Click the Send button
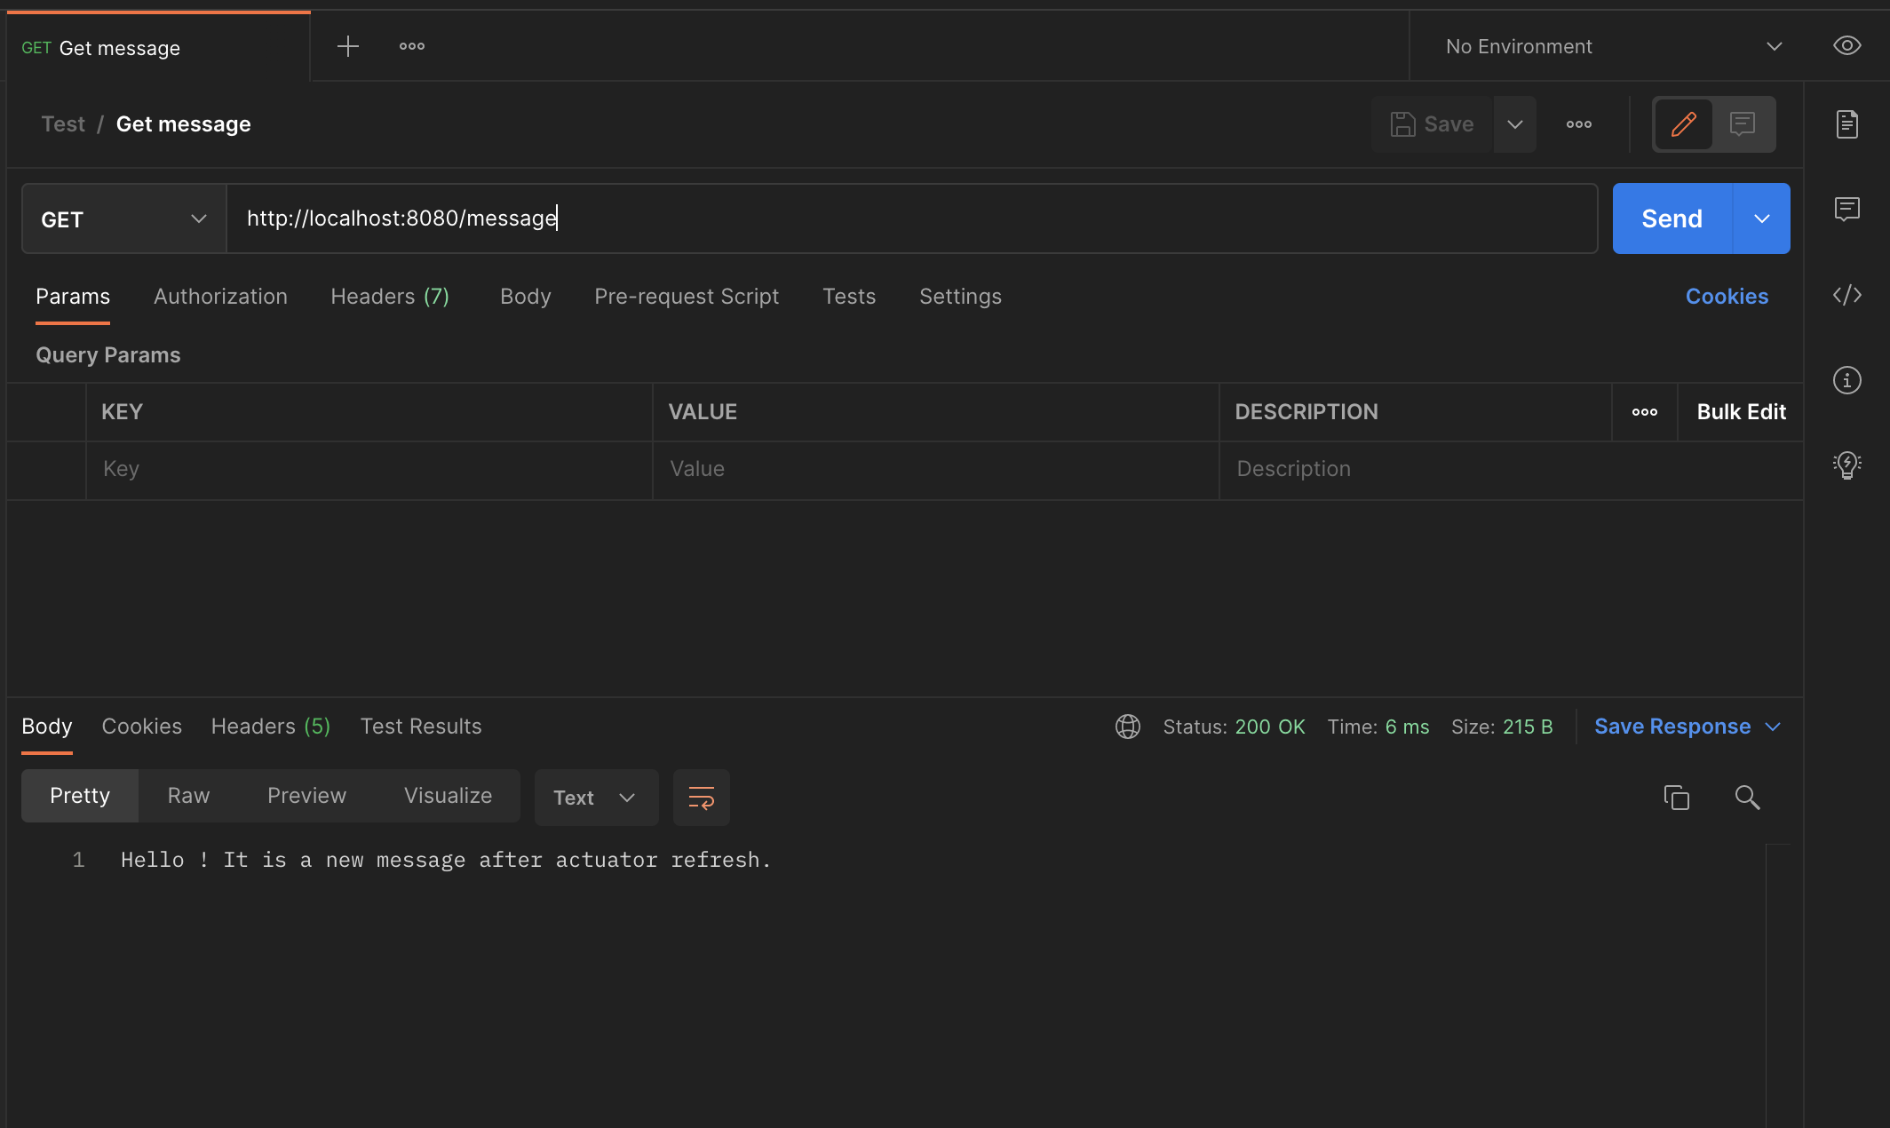Screen dimensions: 1890x1128 pos(1671,218)
